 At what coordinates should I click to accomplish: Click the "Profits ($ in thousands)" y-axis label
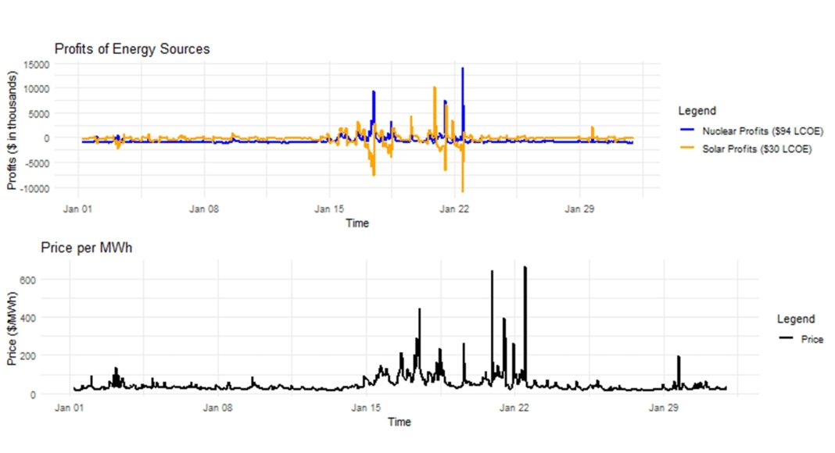(x=13, y=131)
